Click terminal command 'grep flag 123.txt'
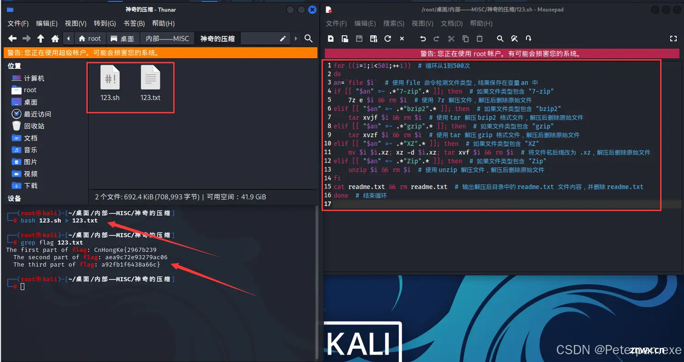The image size is (684, 362). 52,243
